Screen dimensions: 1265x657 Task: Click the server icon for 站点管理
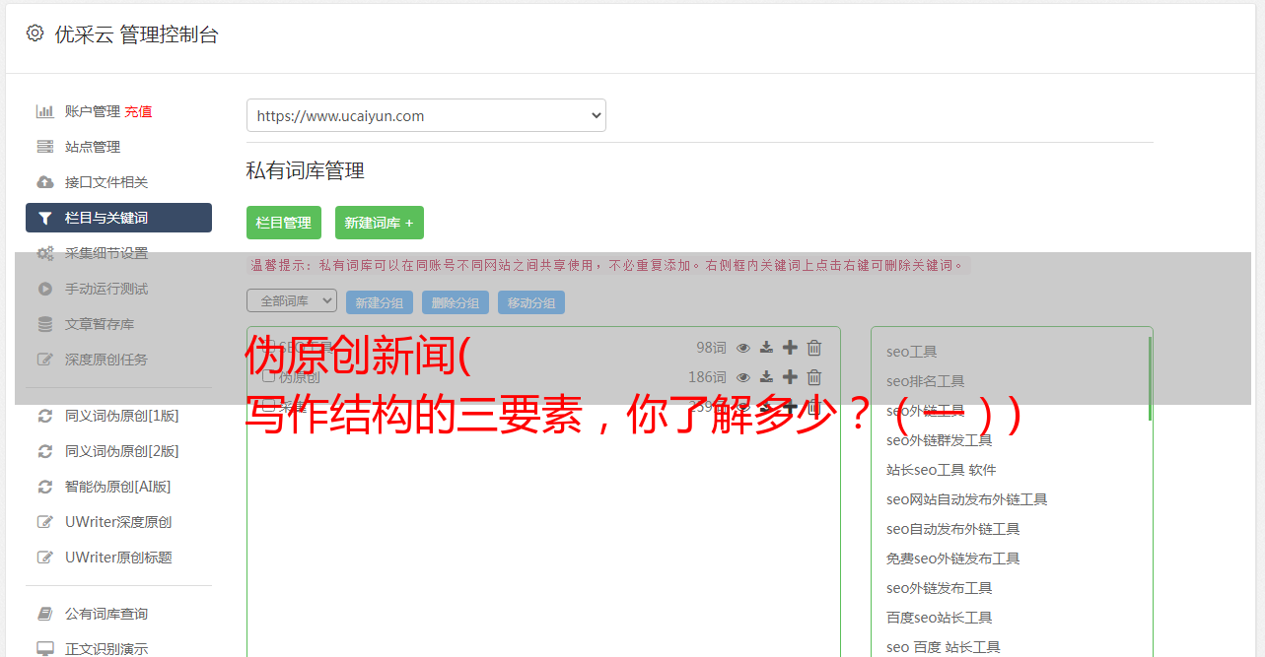tap(44, 147)
